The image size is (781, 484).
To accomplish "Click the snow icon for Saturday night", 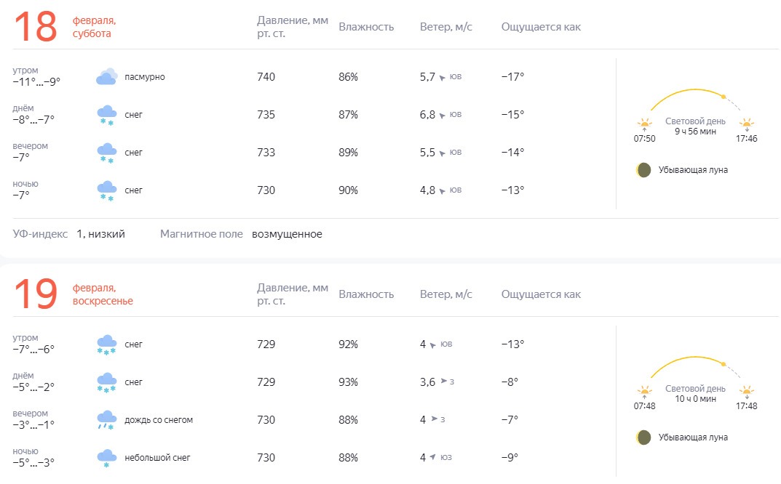I will pos(106,190).
